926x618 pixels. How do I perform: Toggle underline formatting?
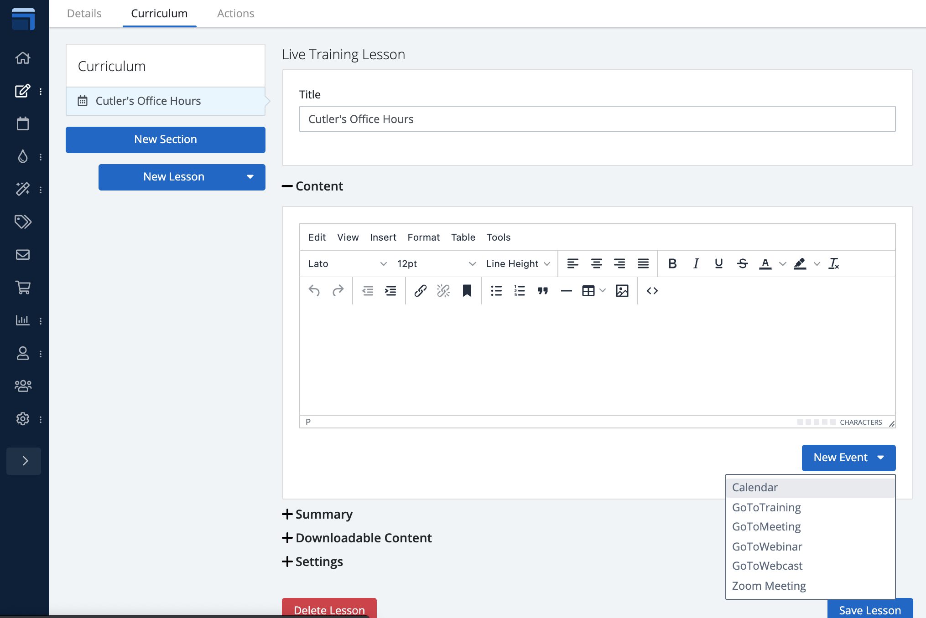click(x=718, y=263)
